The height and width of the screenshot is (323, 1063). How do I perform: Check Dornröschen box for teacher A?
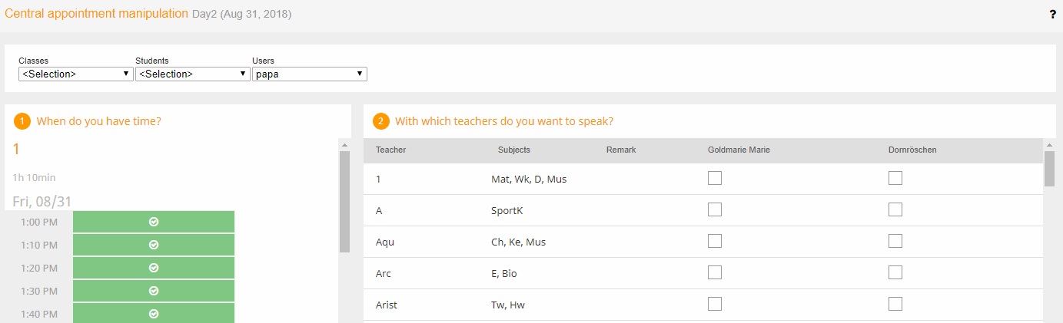[x=895, y=209]
